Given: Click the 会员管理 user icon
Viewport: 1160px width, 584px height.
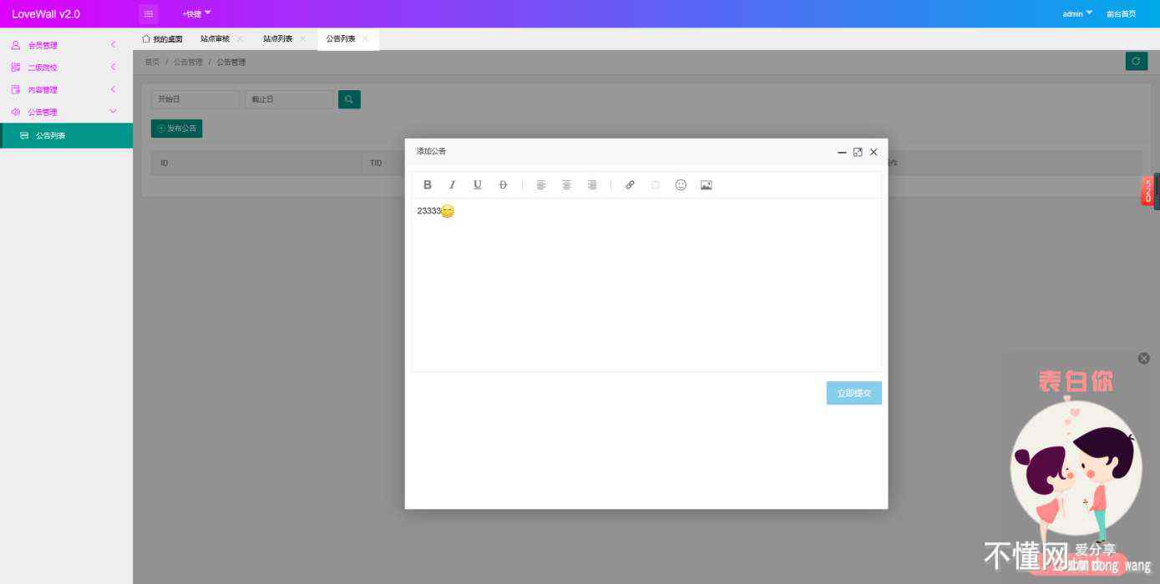Looking at the screenshot, I should tap(15, 45).
